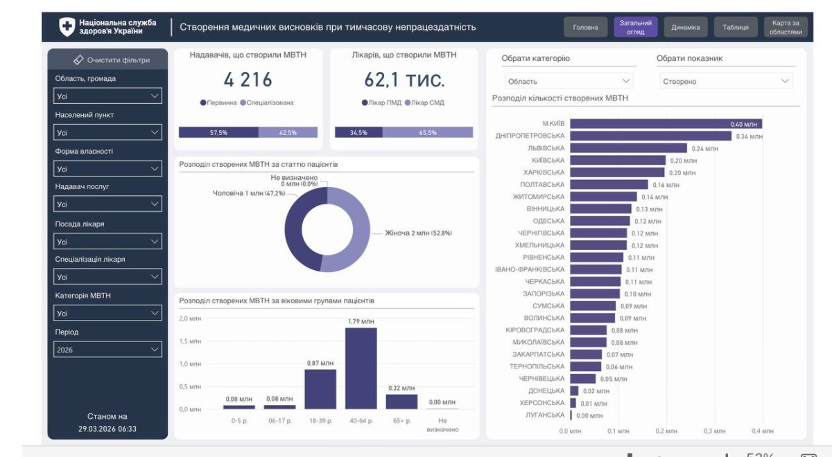Click the National Health Service shield logo
The image size is (832, 457).
[67, 28]
